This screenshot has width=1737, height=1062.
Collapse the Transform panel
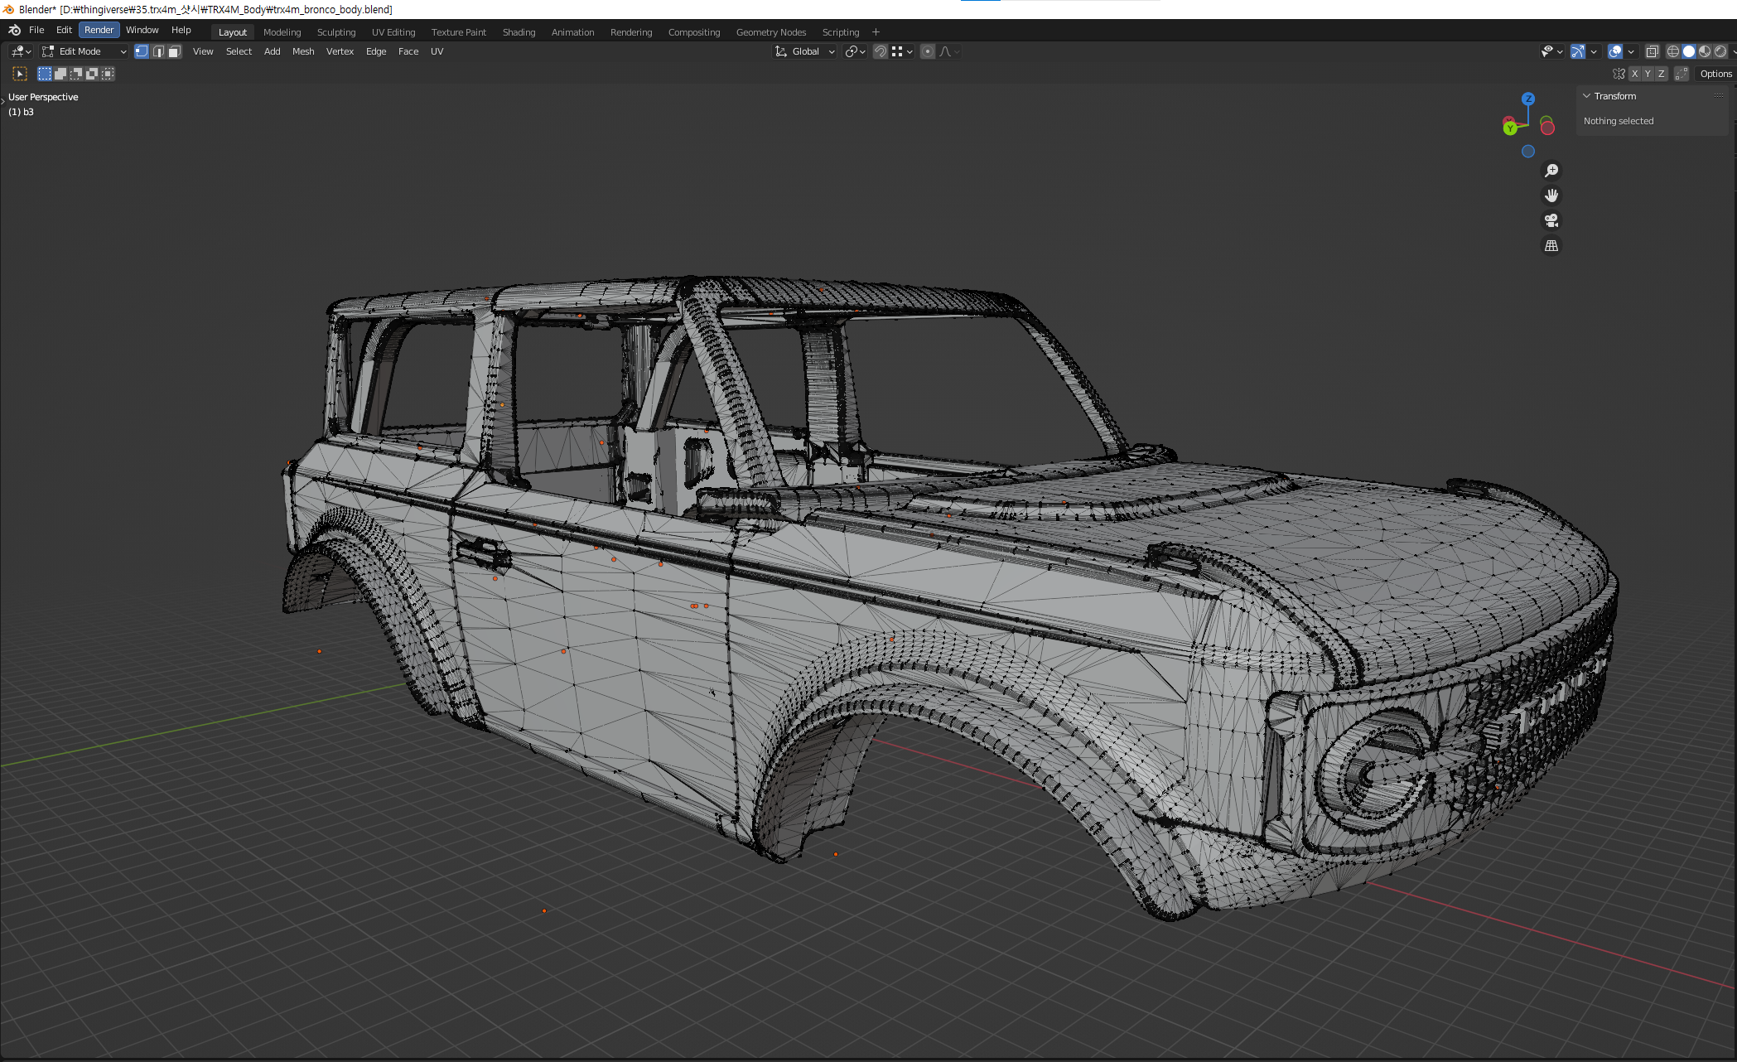pos(1587,96)
